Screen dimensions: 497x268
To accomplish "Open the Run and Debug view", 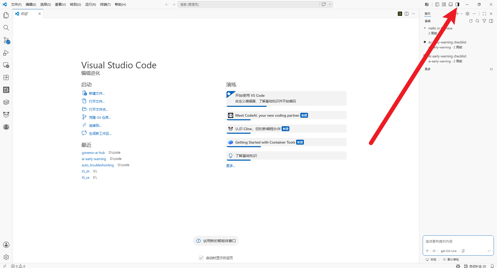I will tap(6, 53).
